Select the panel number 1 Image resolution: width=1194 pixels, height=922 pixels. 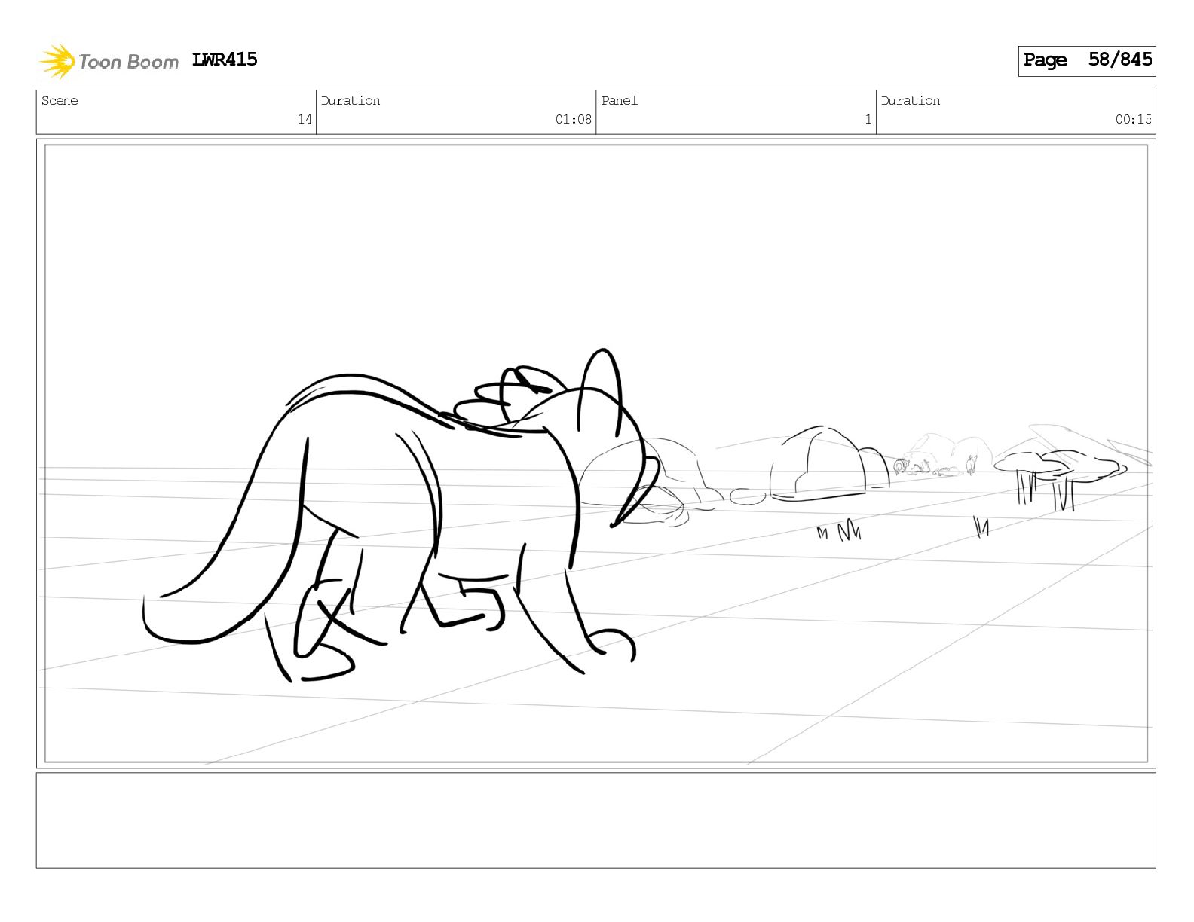pos(868,119)
